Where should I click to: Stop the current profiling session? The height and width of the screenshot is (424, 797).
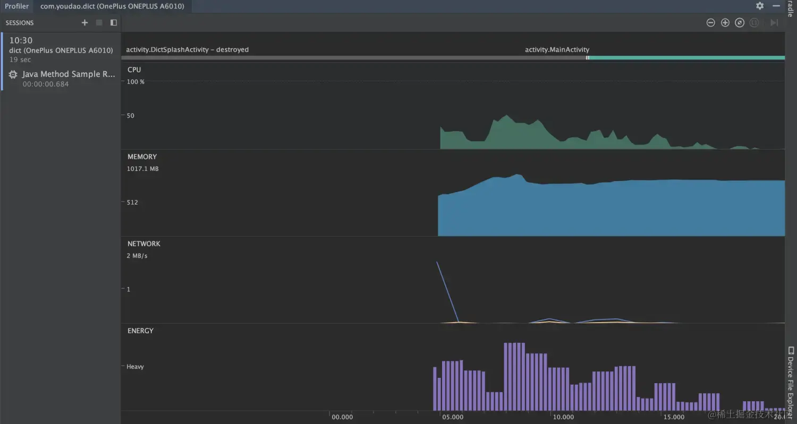pyautogui.click(x=98, y=23)
